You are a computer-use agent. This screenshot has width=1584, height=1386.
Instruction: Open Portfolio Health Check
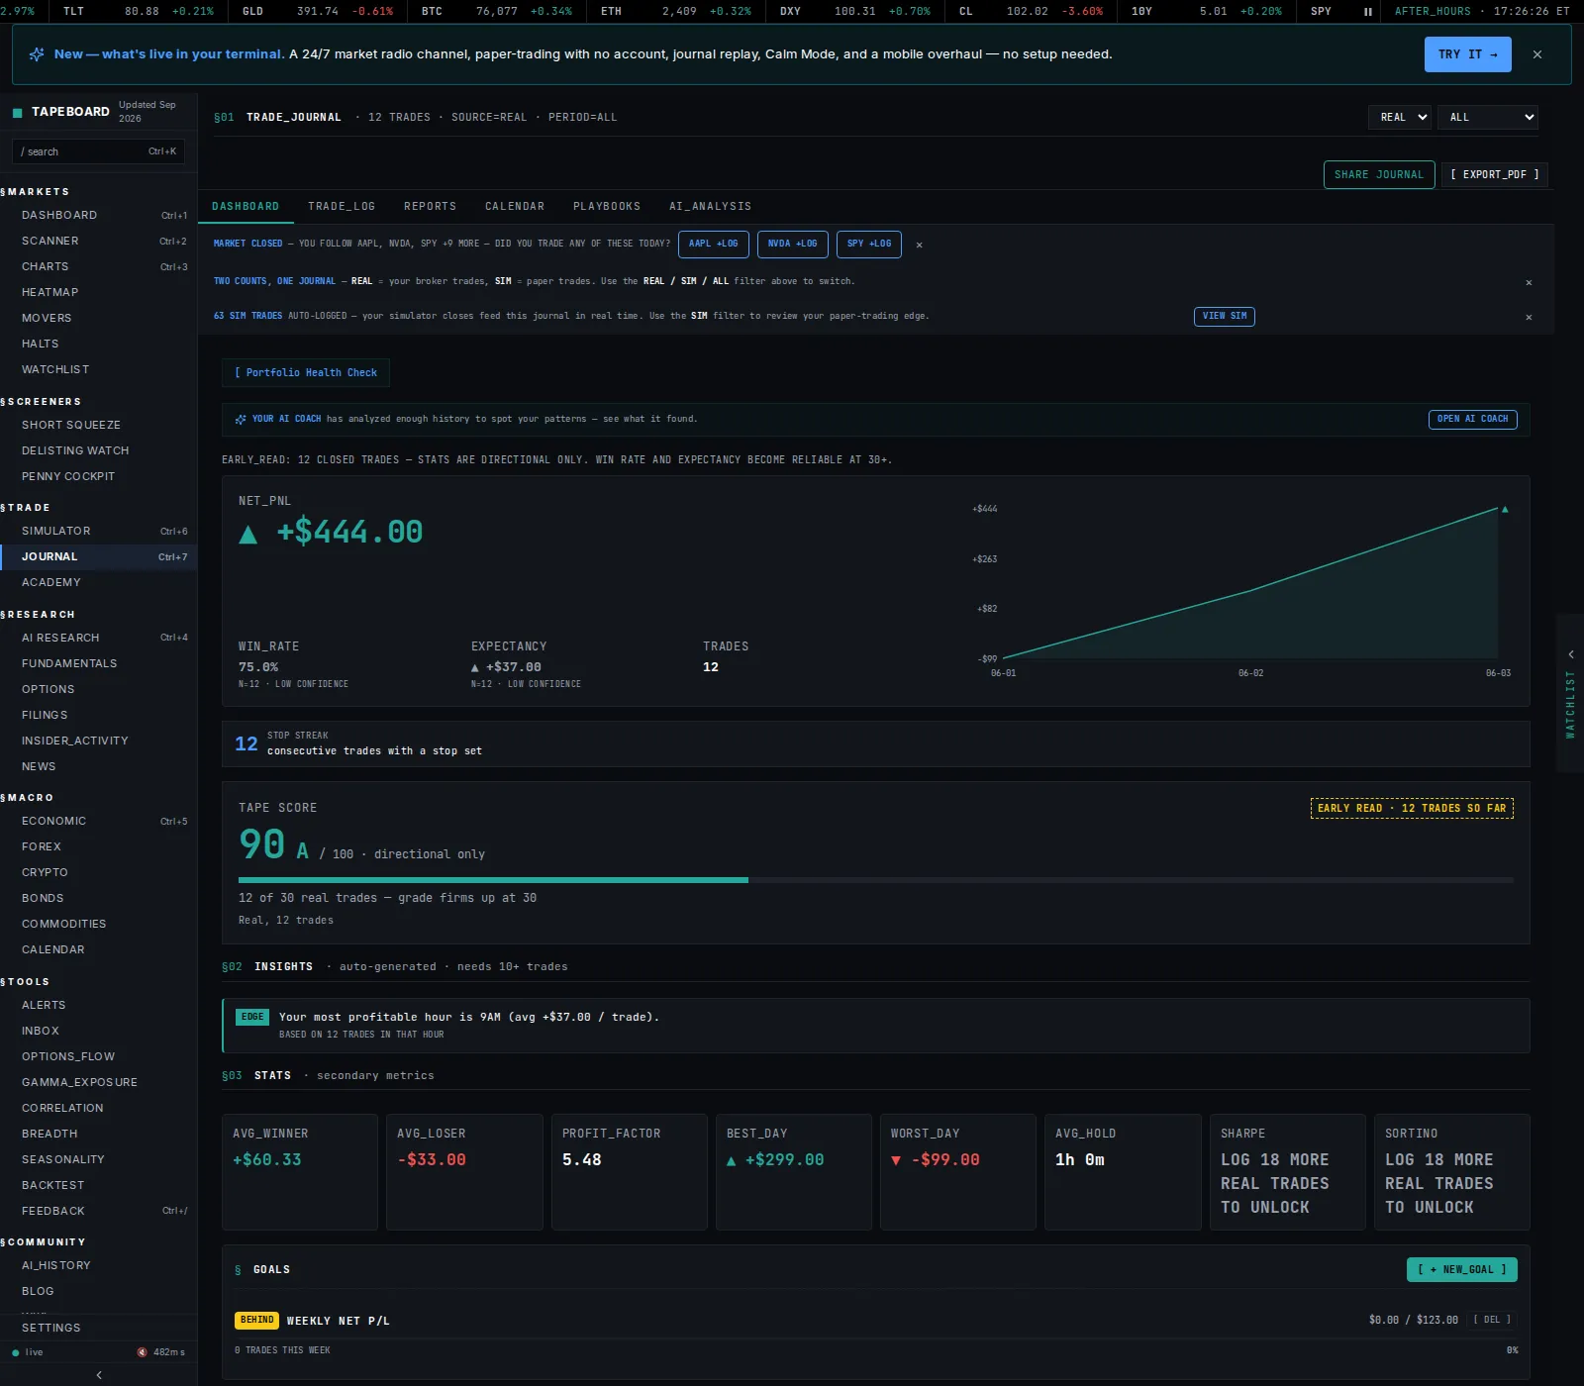pos(306,372)
